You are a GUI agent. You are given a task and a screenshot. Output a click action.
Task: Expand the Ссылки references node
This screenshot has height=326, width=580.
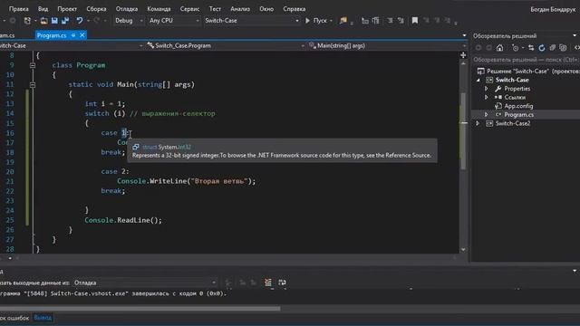[x=487, y=97]
